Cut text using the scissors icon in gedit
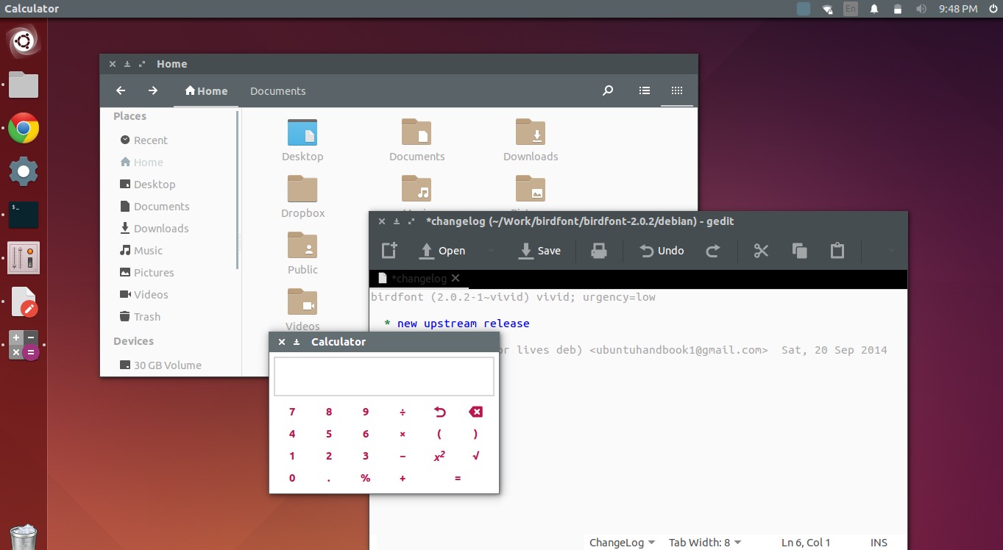The width and height of the screenshot is (1003, 550). point(760,251)
